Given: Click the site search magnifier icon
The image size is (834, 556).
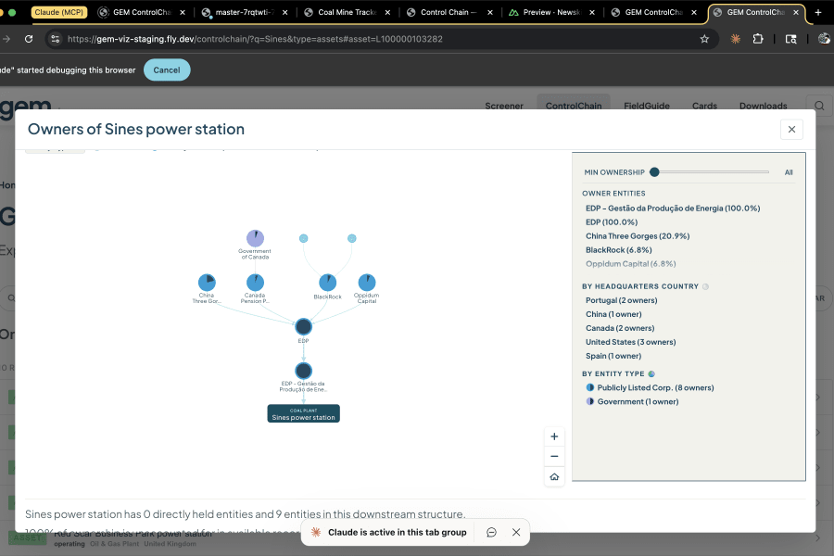Looking at the screenshot, I should [819, 106].
